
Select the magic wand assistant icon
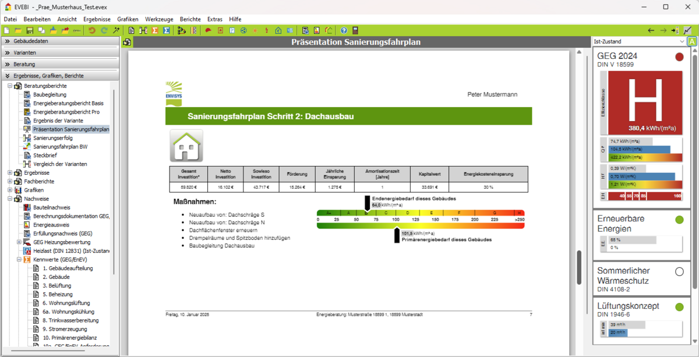point(116,30)
